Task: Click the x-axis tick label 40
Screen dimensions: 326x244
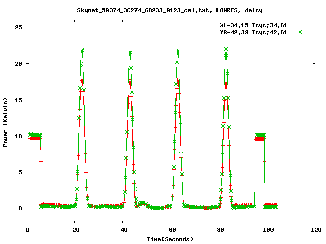Action: [124, 230]
